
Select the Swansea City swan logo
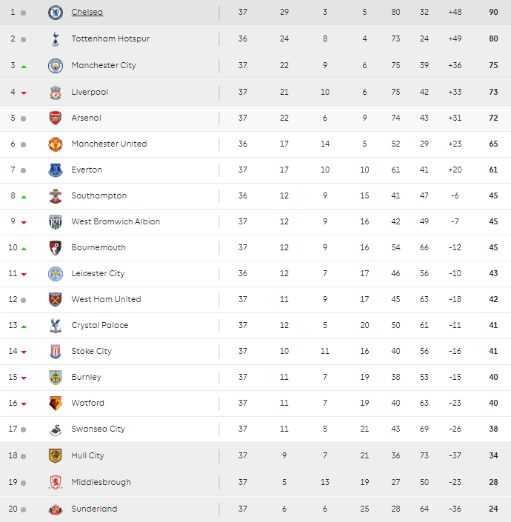tap(56, 429)
